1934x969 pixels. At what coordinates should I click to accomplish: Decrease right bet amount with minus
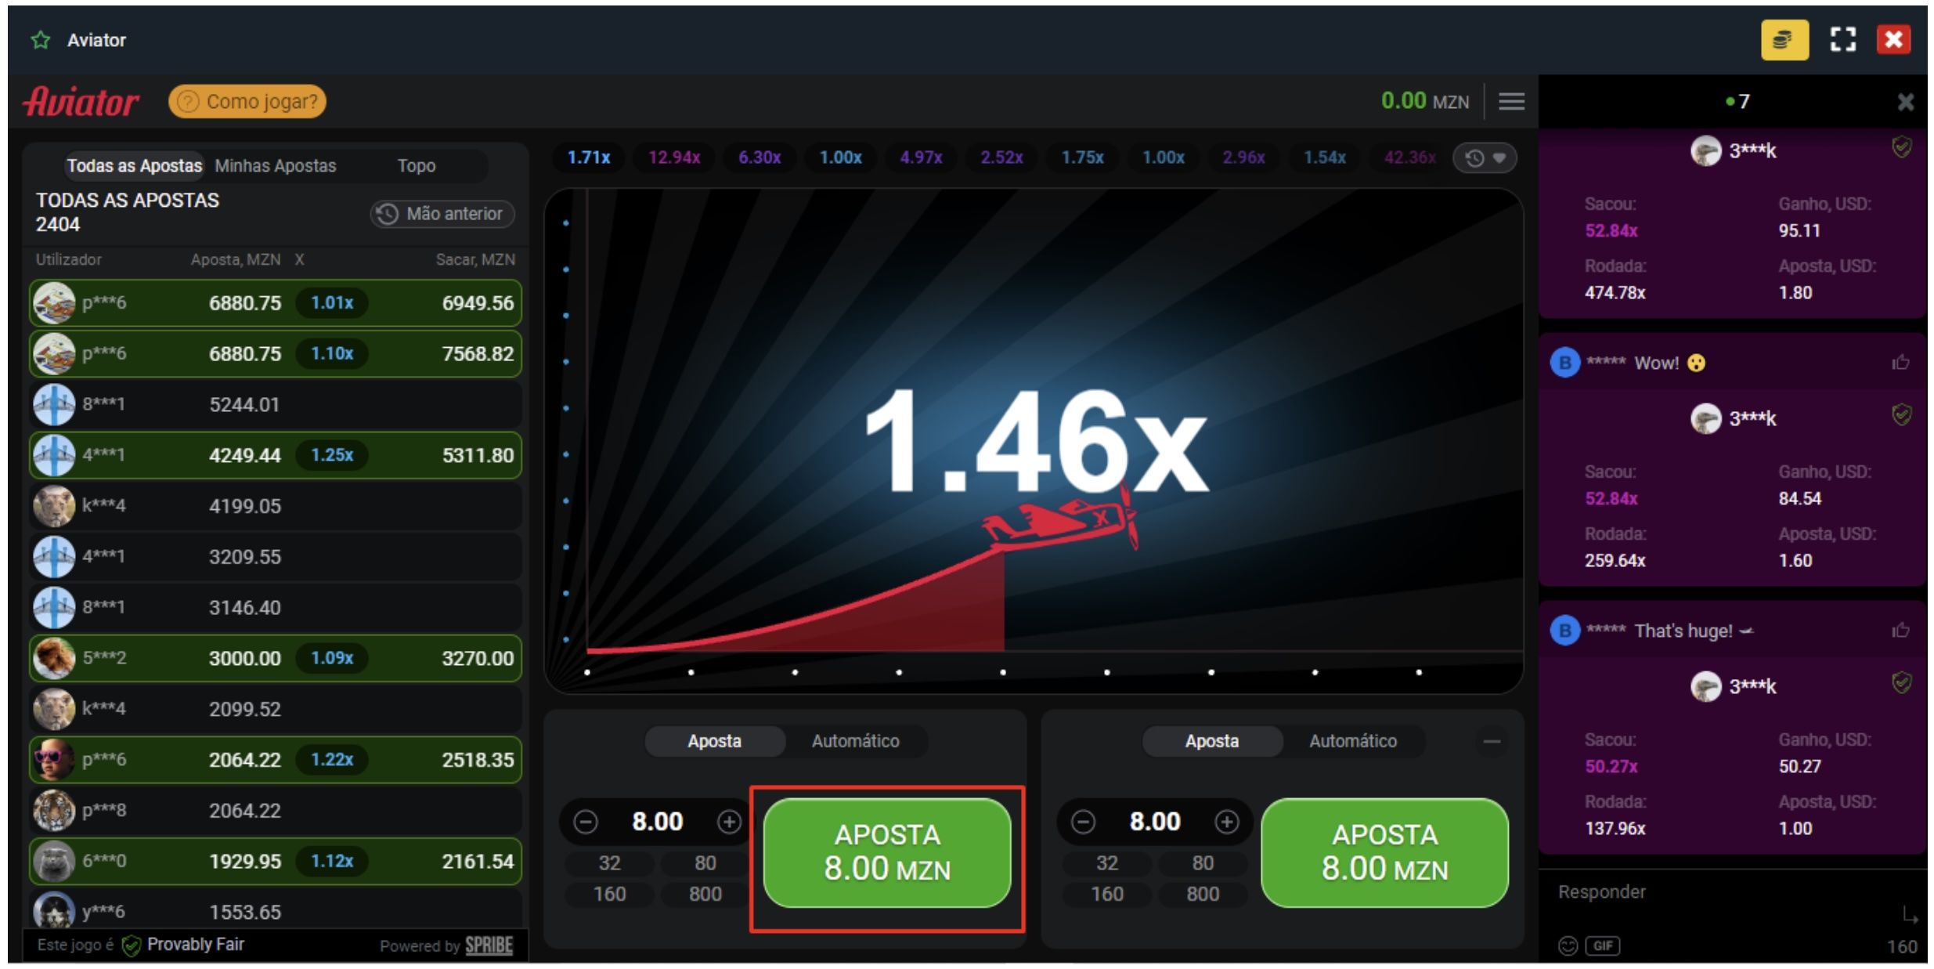pos(1082,822)
